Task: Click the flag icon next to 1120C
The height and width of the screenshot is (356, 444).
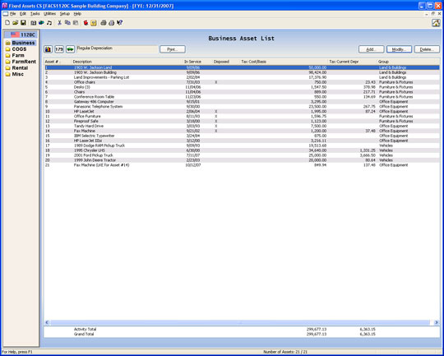Action: tap(15, 35)
